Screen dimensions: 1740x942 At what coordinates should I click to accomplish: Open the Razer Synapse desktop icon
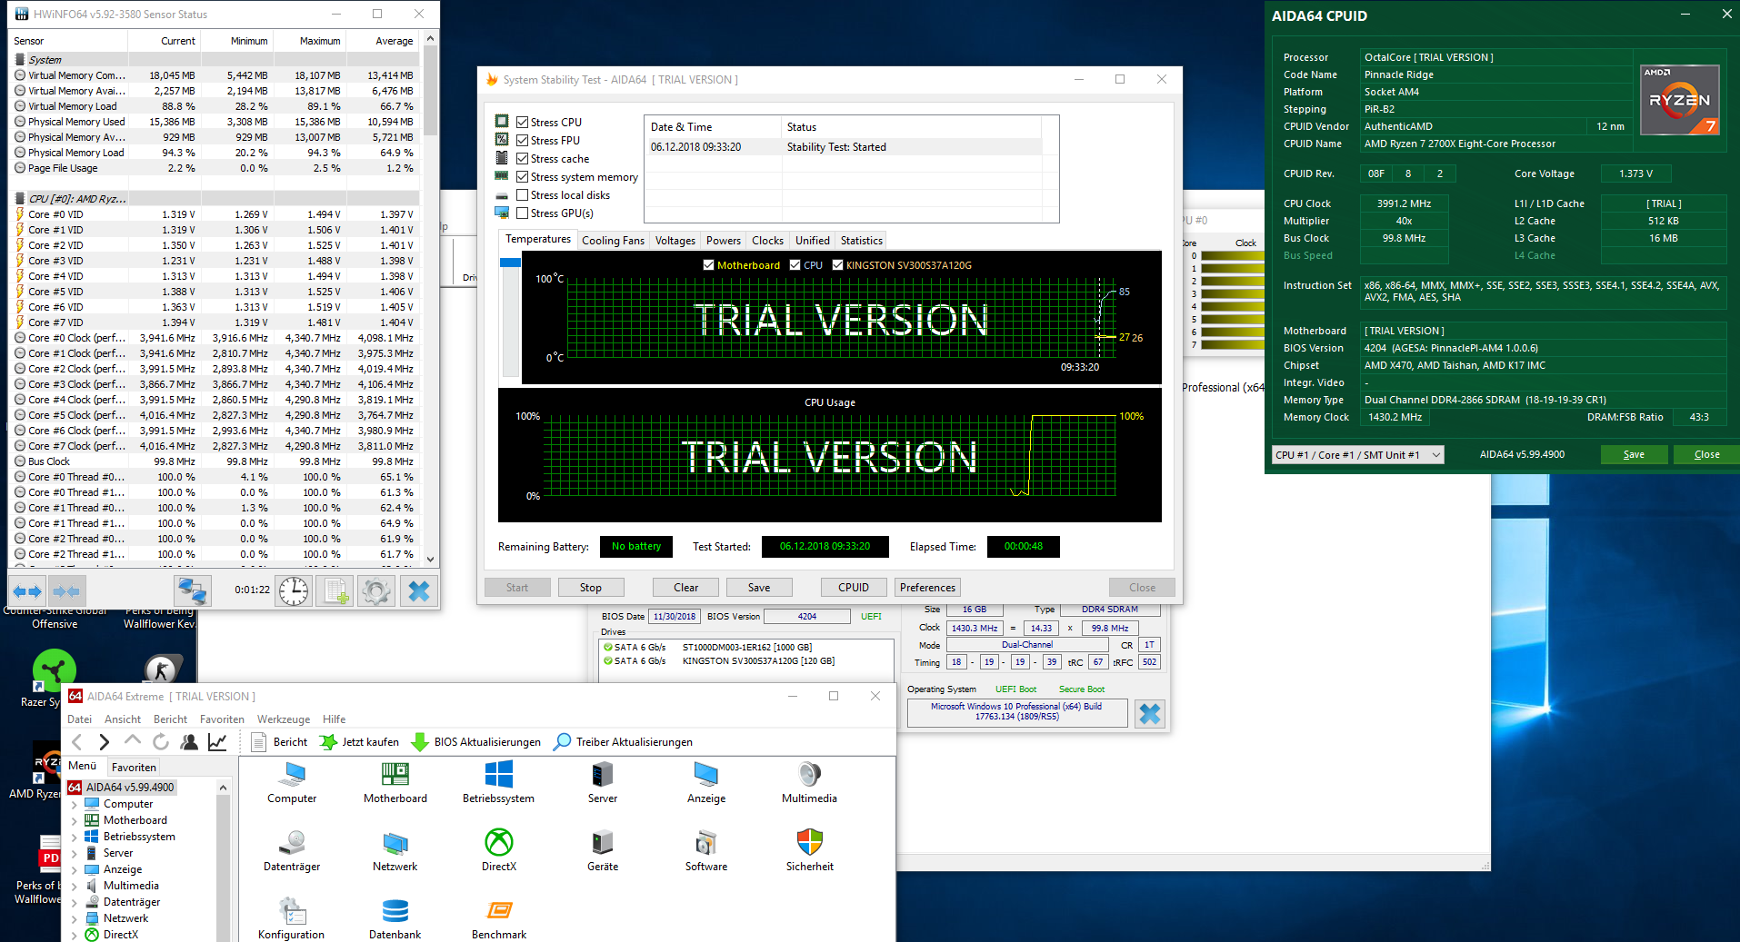pos(53,679)
